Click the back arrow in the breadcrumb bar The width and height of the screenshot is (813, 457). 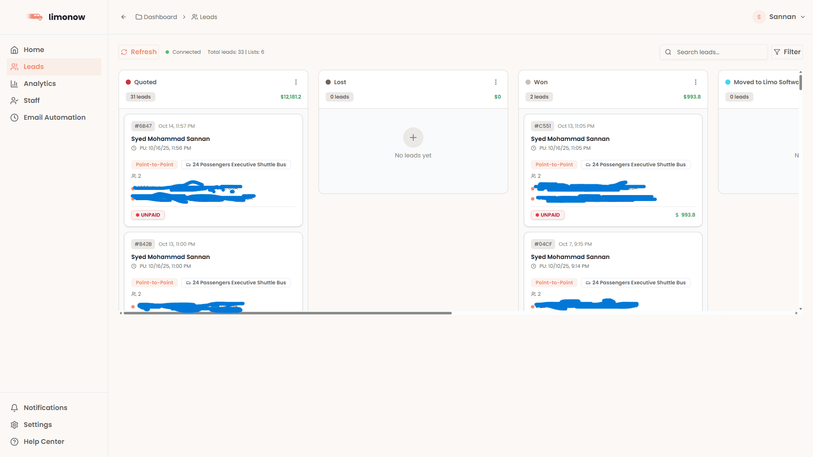(124, 17)
